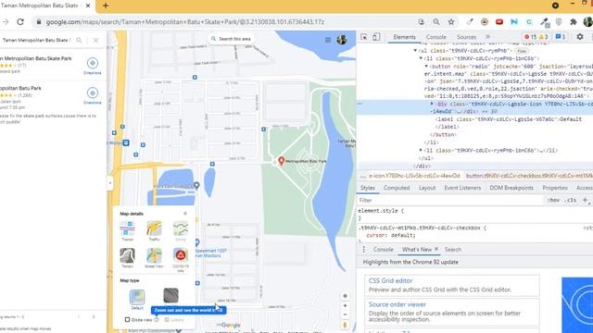Select the Traffic map detail layer
This screenshot has height=333, width=593.
coord(154,228)
